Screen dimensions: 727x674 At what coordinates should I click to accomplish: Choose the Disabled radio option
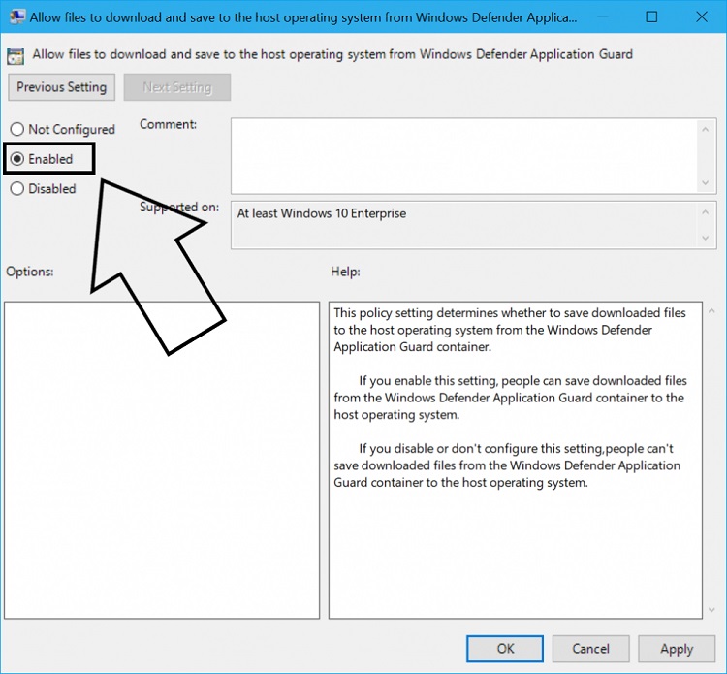tap(17, 189)
